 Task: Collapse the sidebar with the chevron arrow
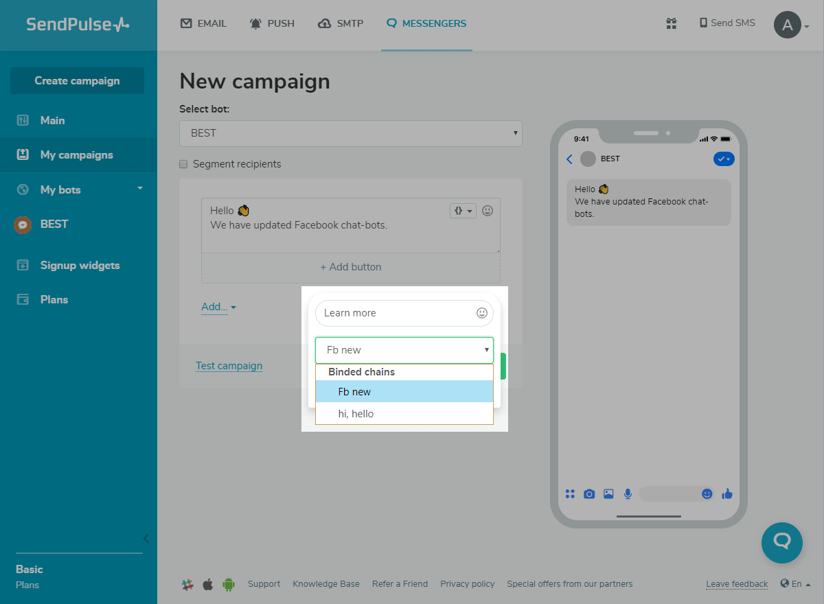(146, 538)
